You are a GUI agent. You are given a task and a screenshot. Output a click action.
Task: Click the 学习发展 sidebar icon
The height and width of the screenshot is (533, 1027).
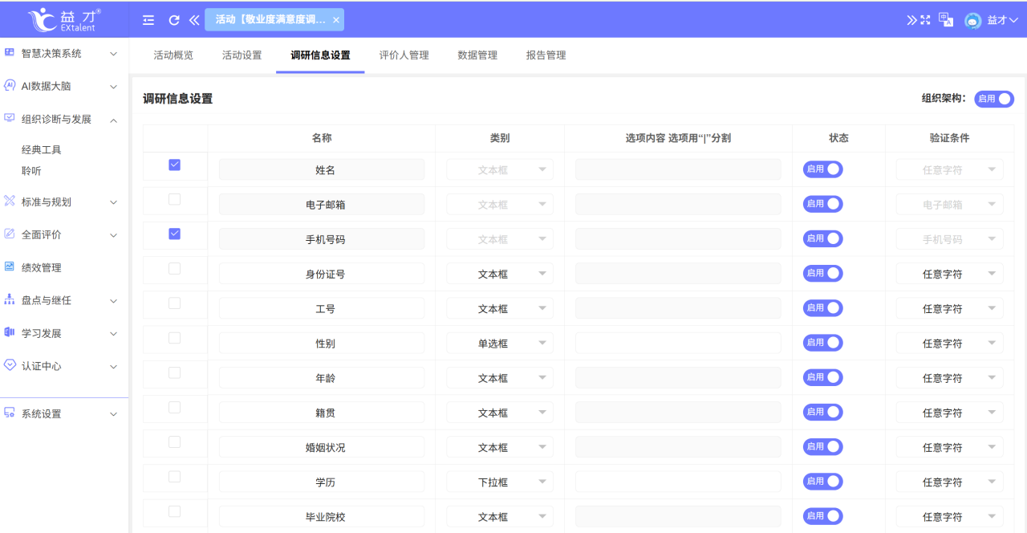tap(10, 332)
